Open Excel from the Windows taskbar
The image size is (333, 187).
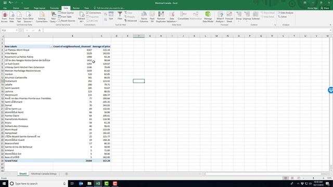98,183
